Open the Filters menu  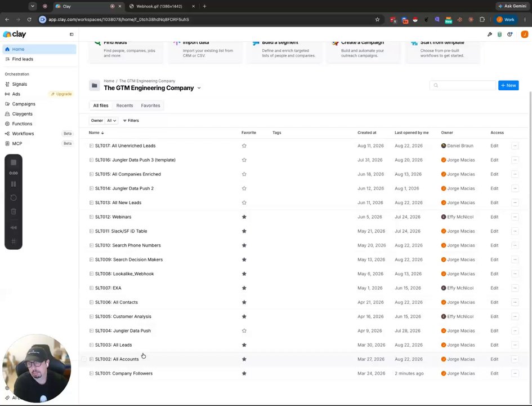(x=131, y=121)
